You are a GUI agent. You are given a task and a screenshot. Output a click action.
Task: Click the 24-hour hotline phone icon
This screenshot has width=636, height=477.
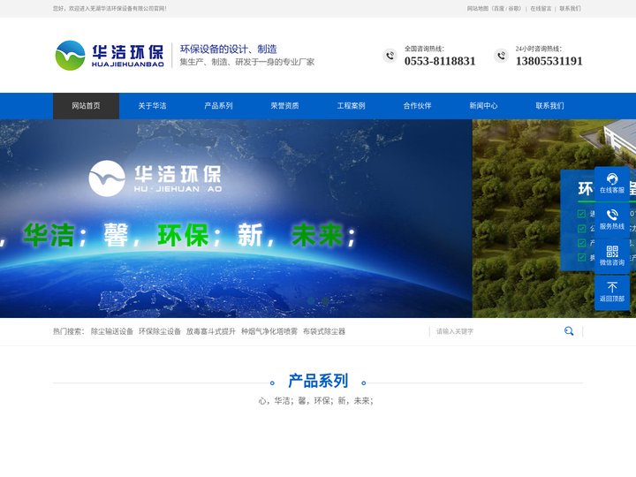tap(502, 56)
